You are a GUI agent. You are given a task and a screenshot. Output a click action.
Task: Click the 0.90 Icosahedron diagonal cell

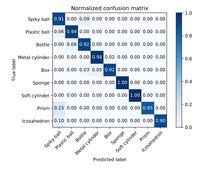(161, 121)
